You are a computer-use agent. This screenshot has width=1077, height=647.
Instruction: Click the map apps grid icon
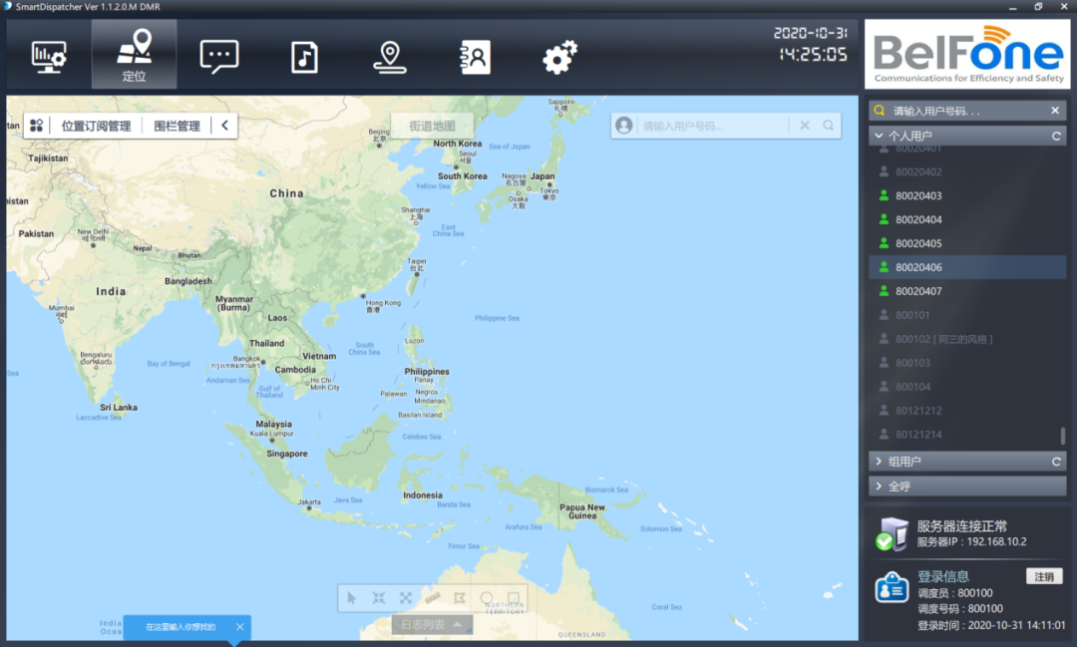(37, 125)
